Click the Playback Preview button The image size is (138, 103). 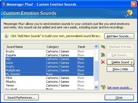pos(120,47)
